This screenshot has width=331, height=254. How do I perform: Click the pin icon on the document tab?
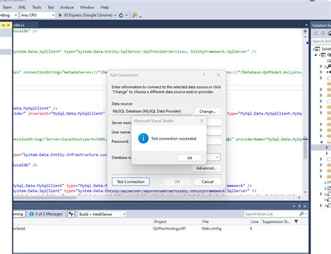pyautogui.click(x=3, y=25)
